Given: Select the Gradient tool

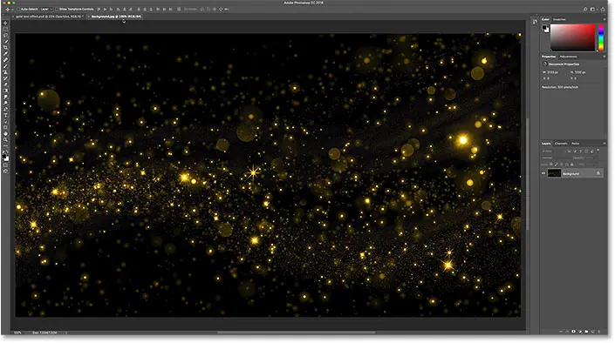Looking at the screenshot, I should tap(5, 91).
